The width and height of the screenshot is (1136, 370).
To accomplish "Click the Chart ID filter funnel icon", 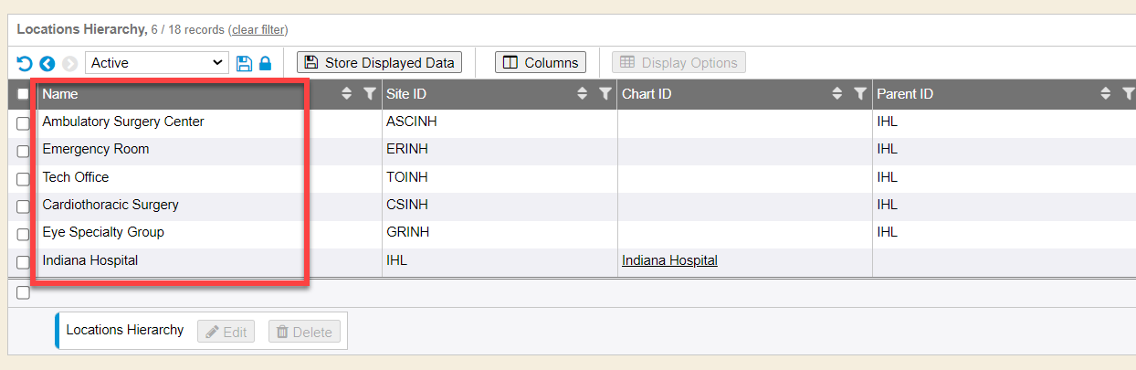I will (859, 93).
